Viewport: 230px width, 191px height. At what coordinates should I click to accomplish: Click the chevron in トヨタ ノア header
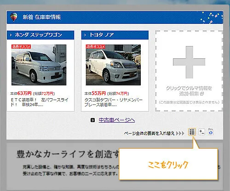(85, 35)
